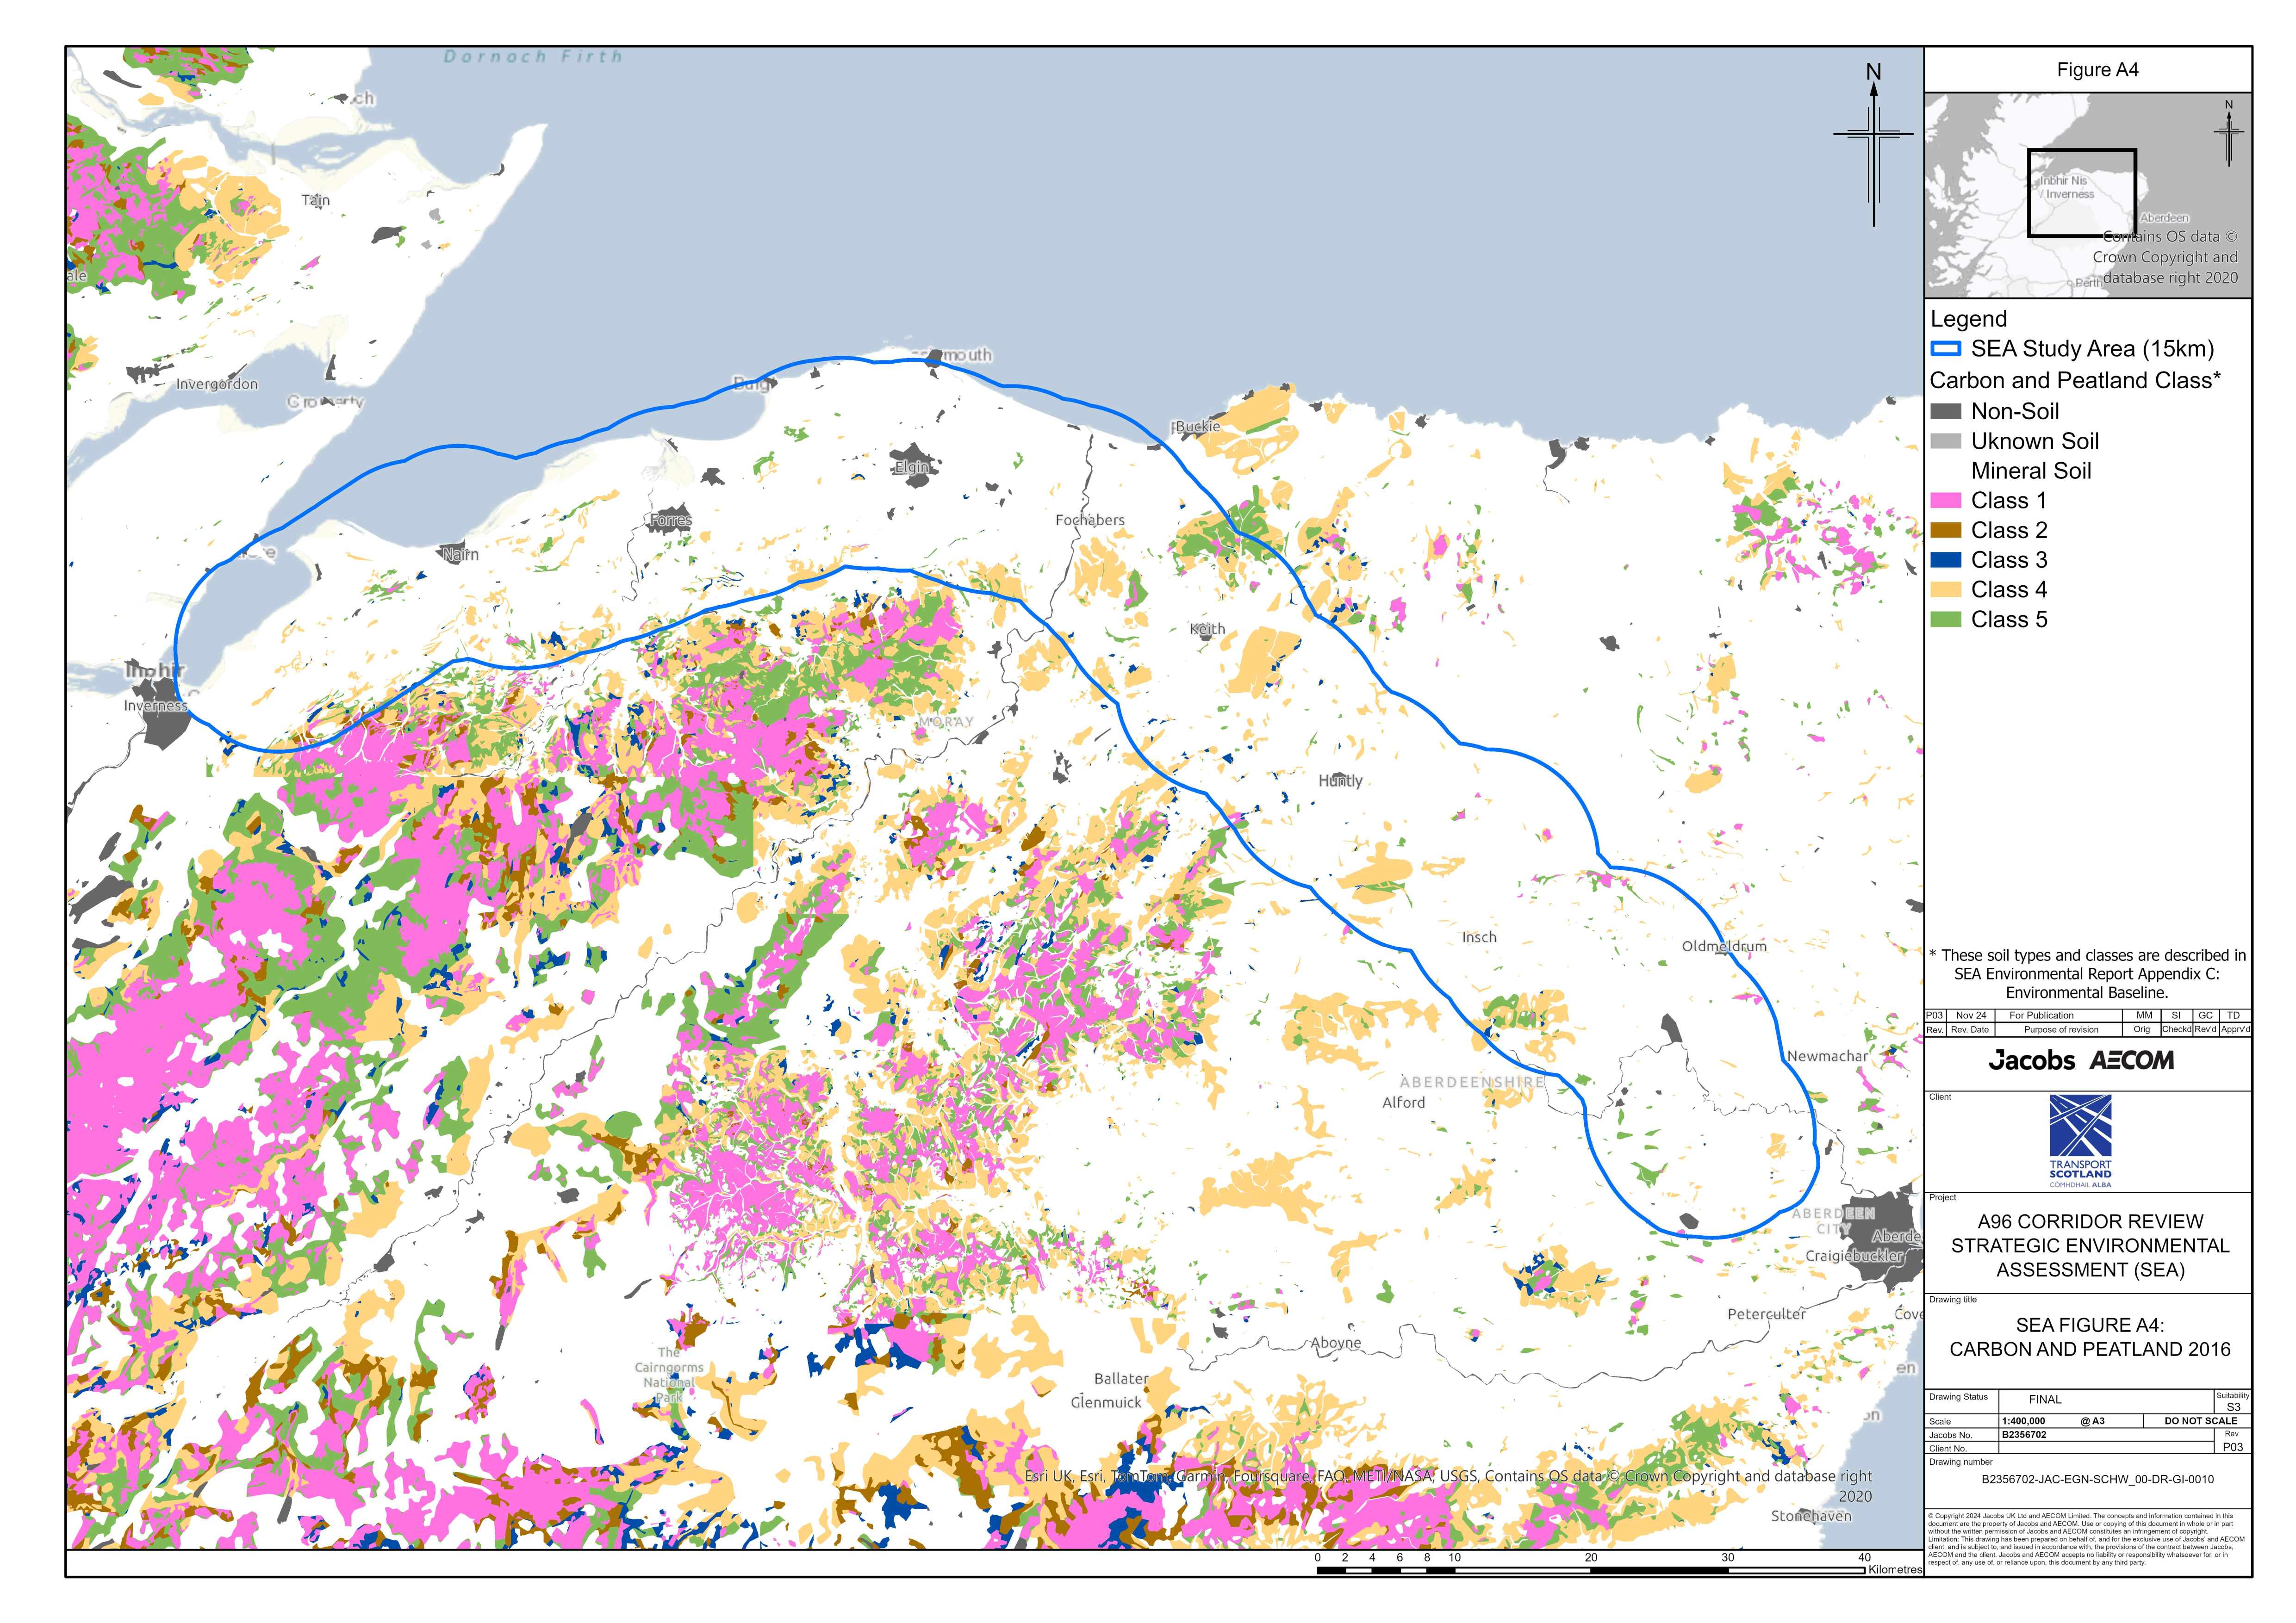The width and height of the screenshot is (2296, 1623).
Task: Click the Non-Soil dark grey legend swatch
Action: (x=1945, y=412)
